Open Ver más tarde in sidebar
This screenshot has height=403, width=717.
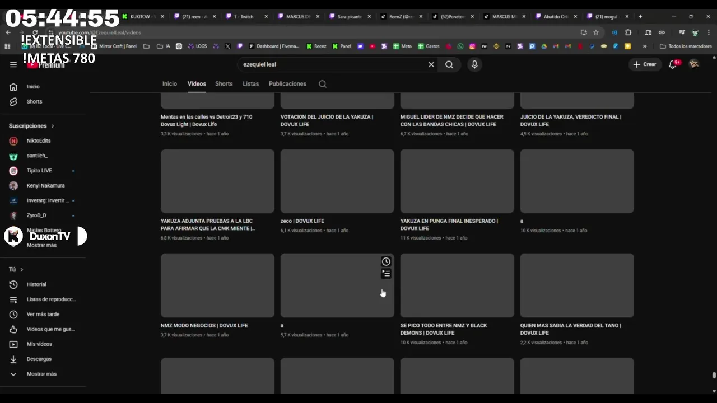[43, 314]
